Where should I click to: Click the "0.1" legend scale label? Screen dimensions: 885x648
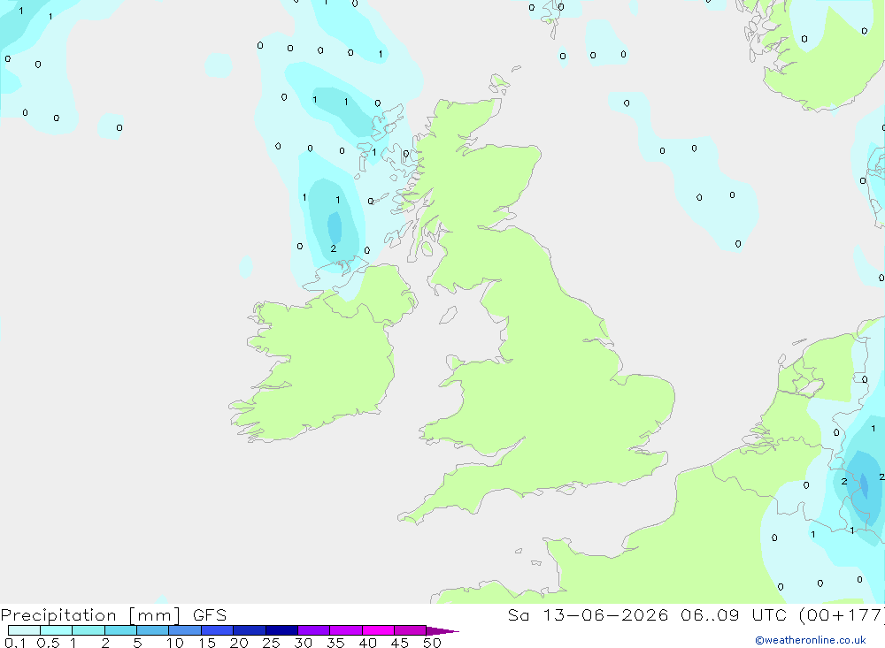point(15,643)
